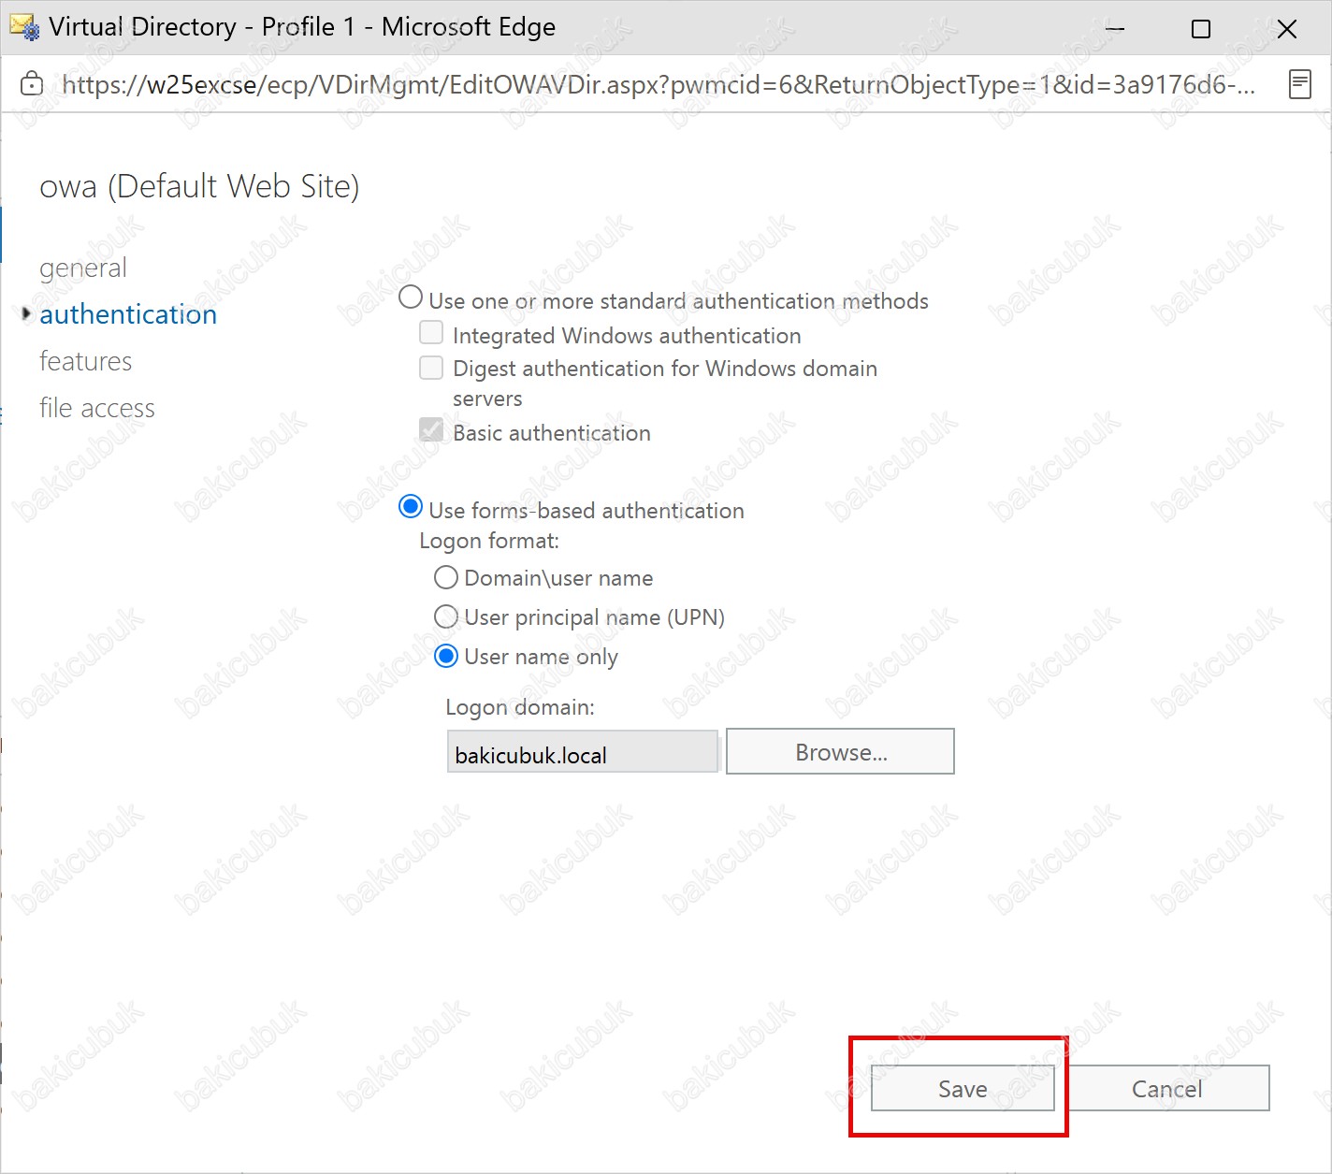Click the 'Logon domain:' label
The height and width of the screenshot is (1174, 1332).
click(x=520, y=707)
